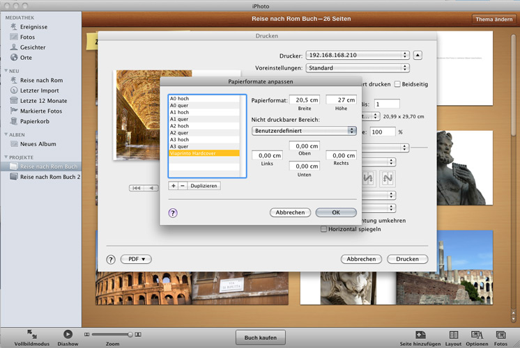The height and width of the screenshot is (348, 520).
Task: Start the Diashow slideshow
Action: [68, 334]
